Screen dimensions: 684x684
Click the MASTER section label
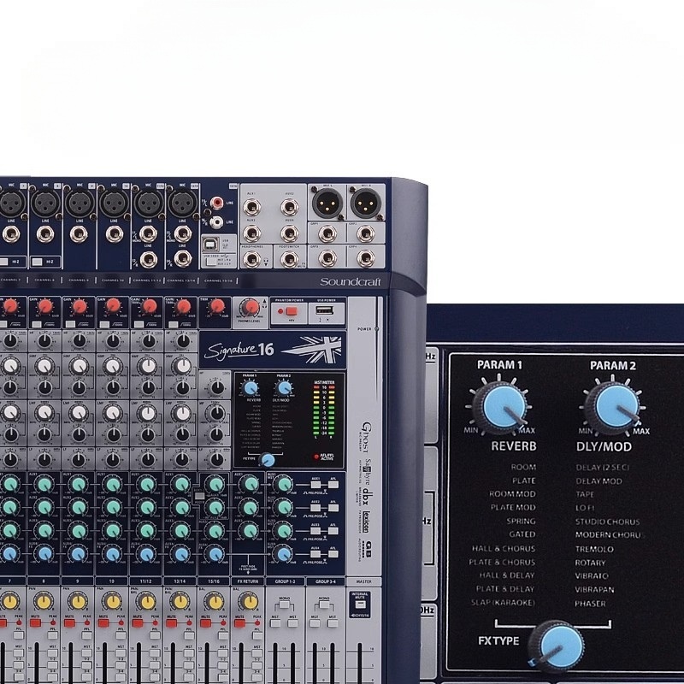(x=364, y=581)
